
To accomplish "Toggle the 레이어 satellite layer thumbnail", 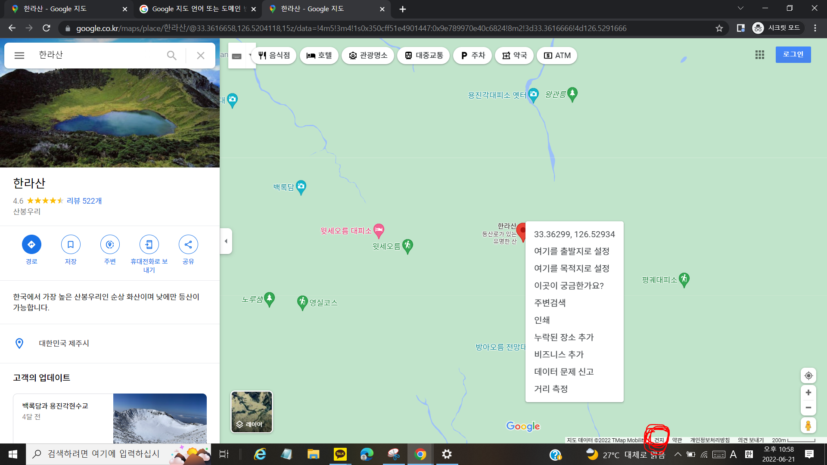I will 252,412.
